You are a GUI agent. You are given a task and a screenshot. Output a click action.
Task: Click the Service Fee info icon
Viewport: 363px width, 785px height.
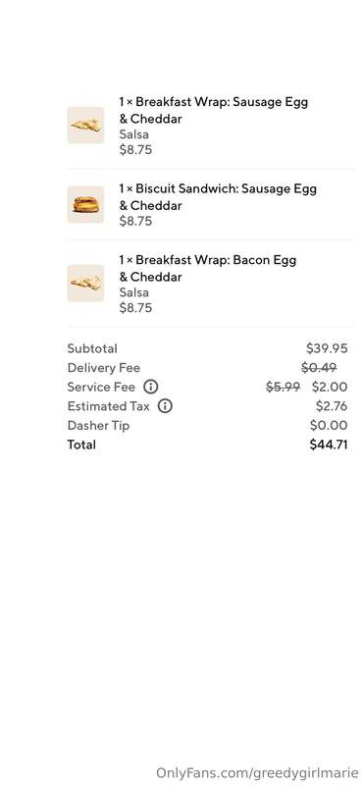[151, 387]
